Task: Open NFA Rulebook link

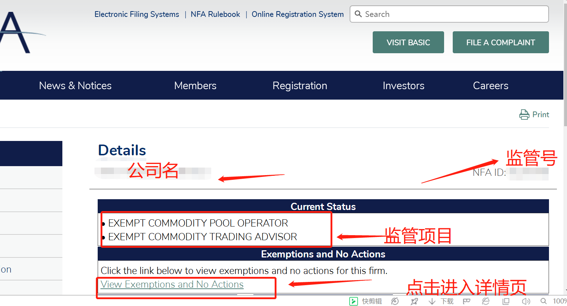Action: tap(215, 14)
